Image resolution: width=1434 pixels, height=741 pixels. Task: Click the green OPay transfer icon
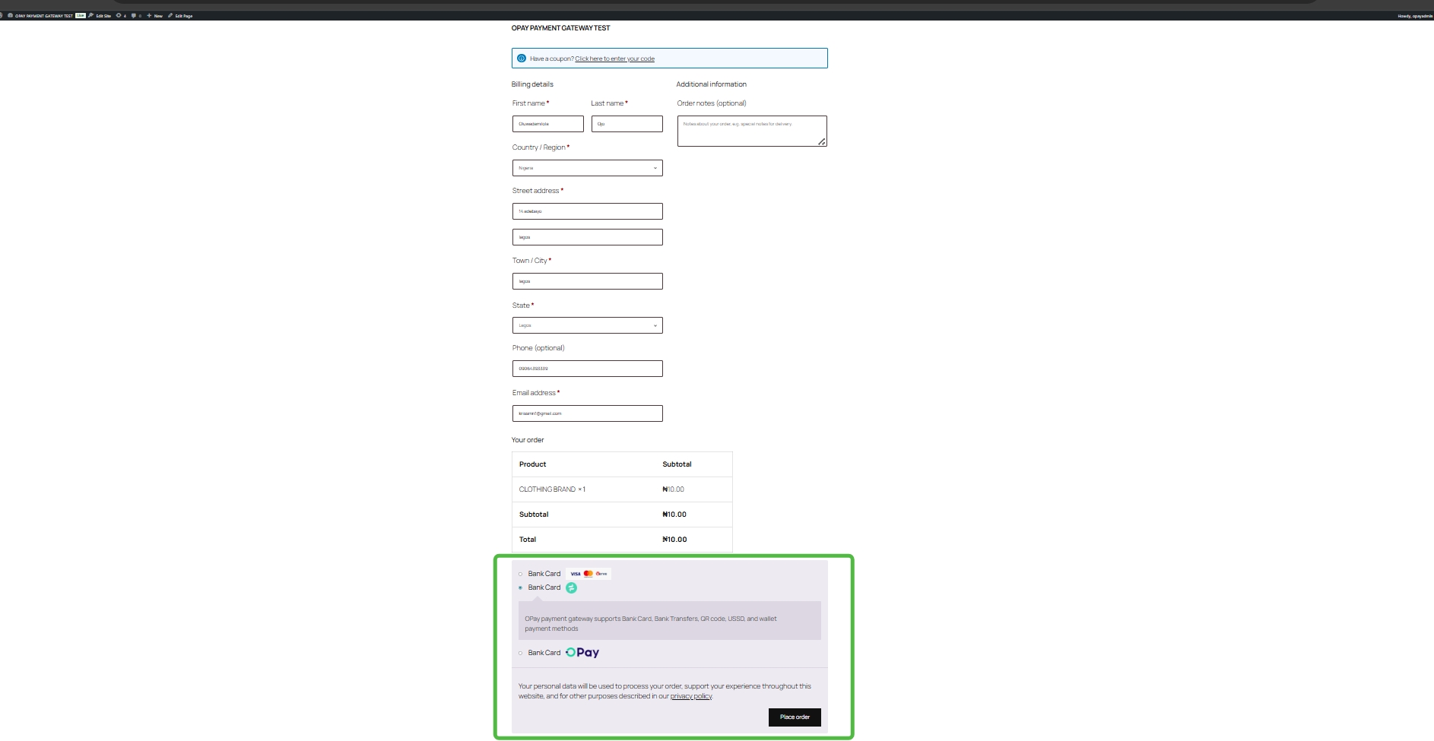(x=571, y=587)
